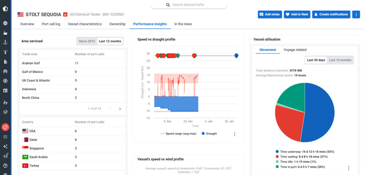Click the Create notifications button
Viewport: 365px width, 175px height.
click(x=331, y=15)
